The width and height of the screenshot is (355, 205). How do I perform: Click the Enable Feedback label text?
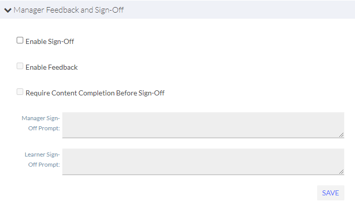[x=52, y=67]
